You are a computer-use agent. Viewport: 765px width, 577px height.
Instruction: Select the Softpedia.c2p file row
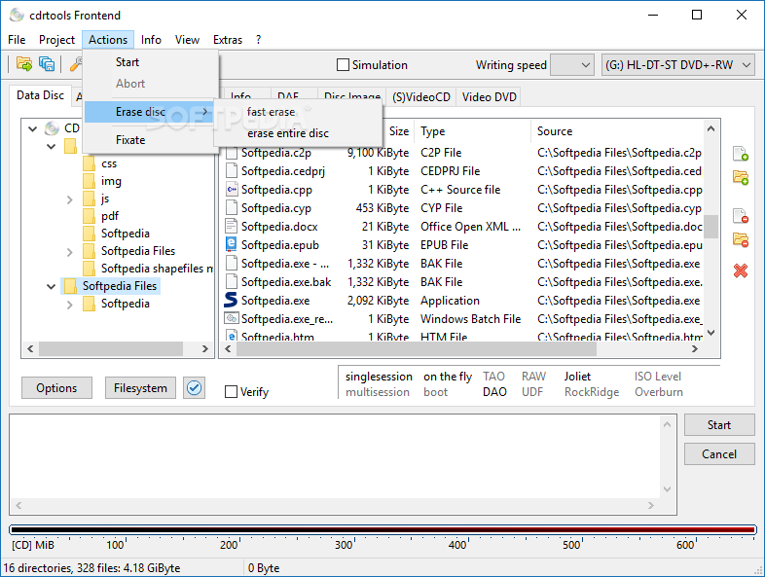click(x=463, y=153)
